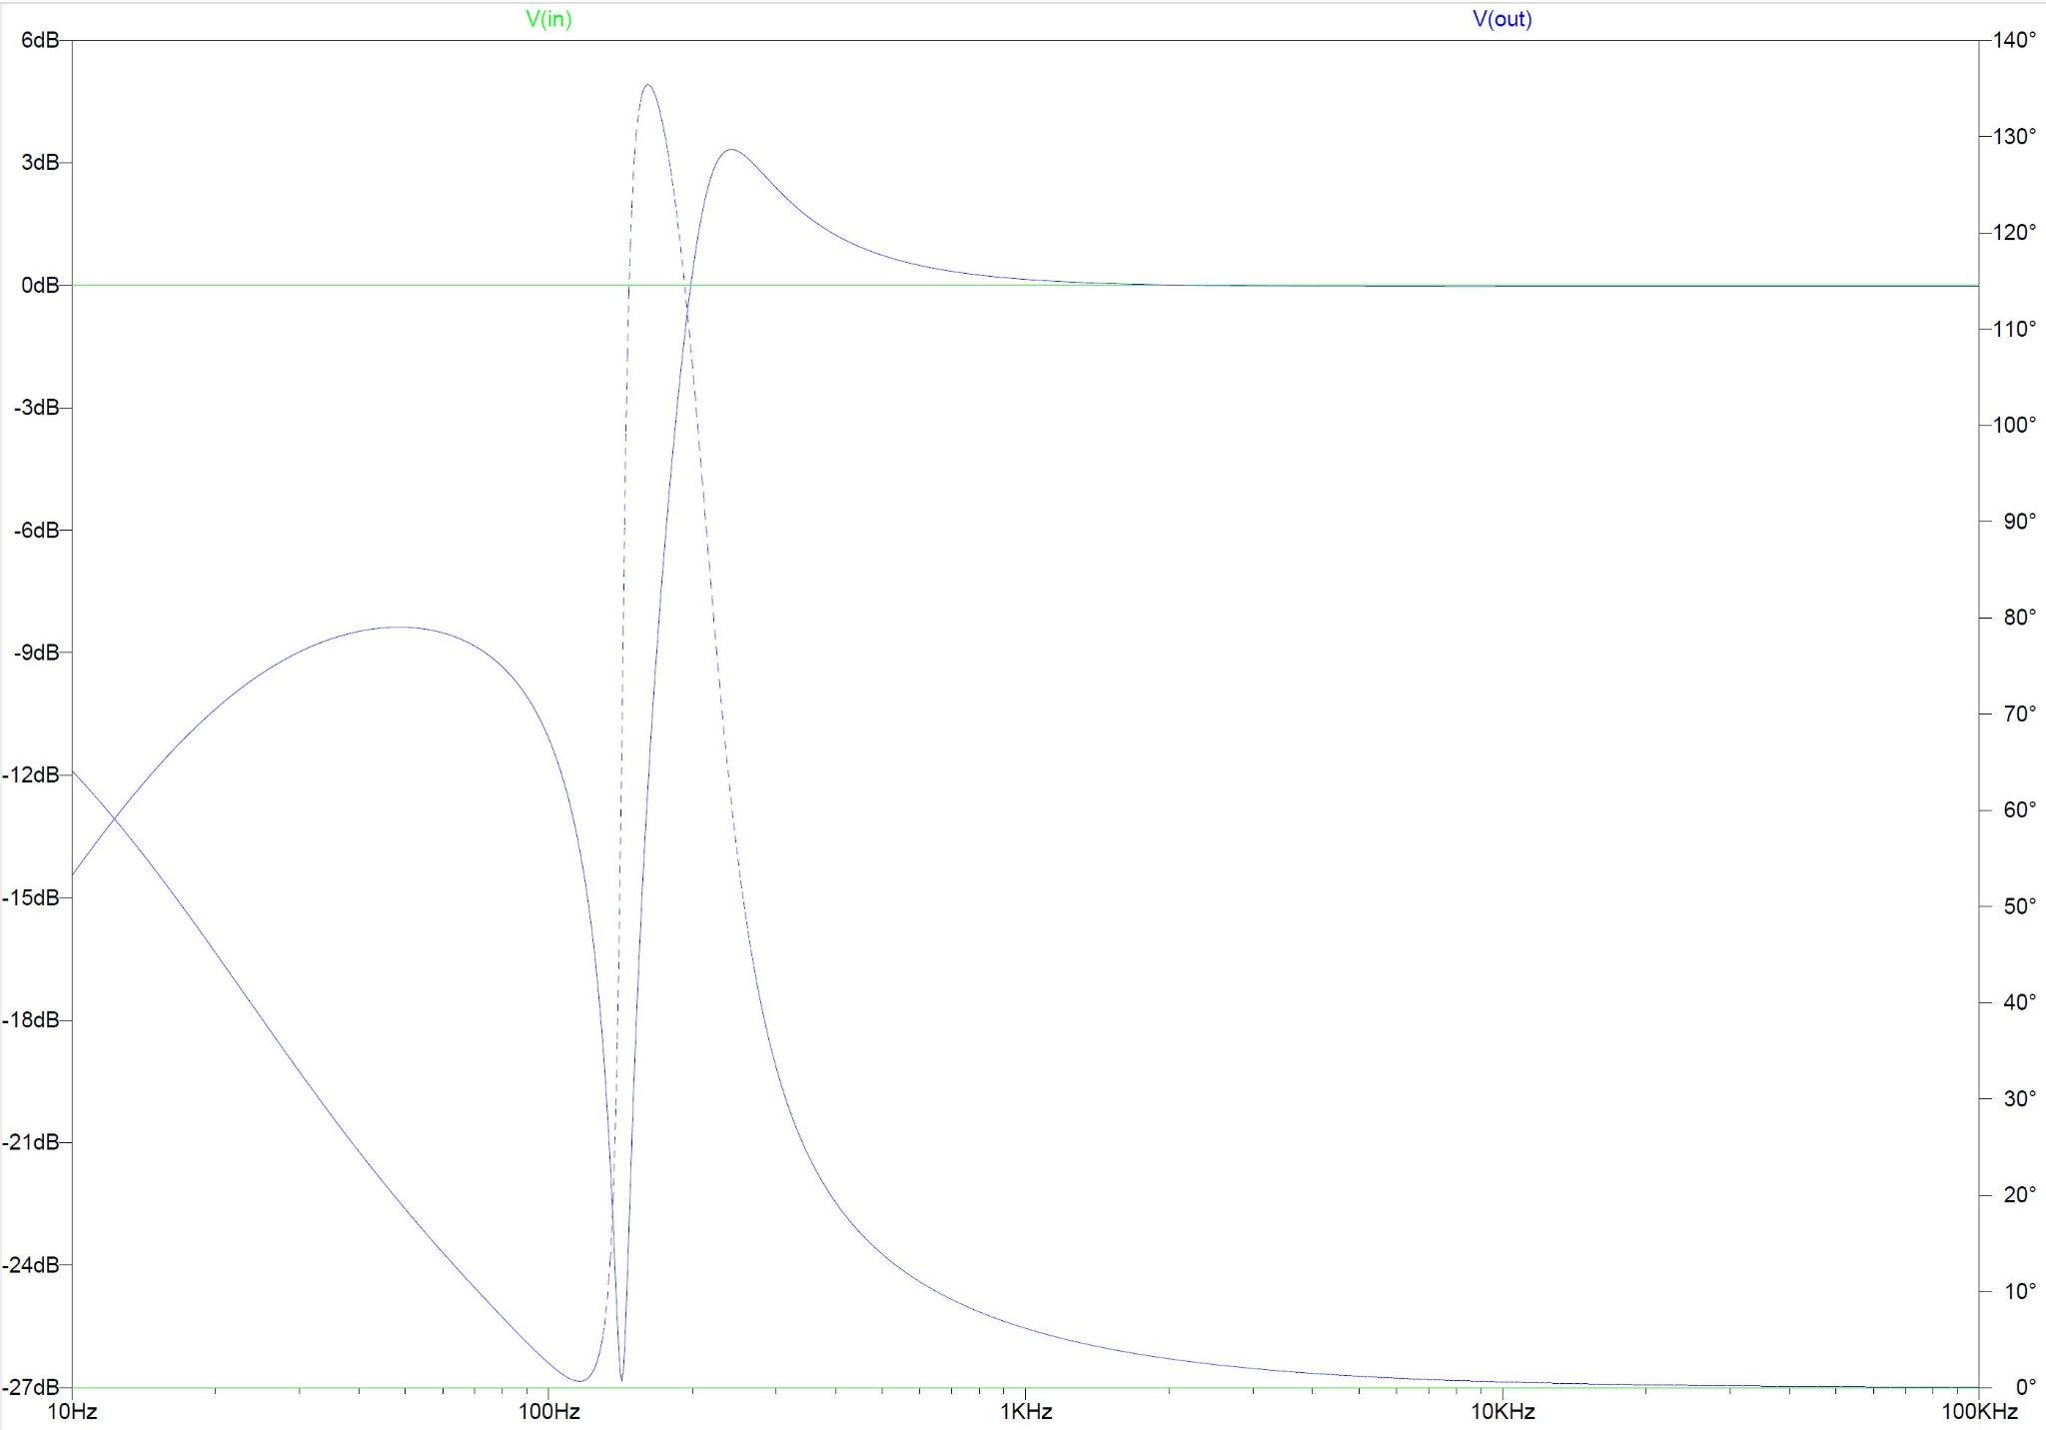Click the -6dB magnitude axis label

(37, 531)
